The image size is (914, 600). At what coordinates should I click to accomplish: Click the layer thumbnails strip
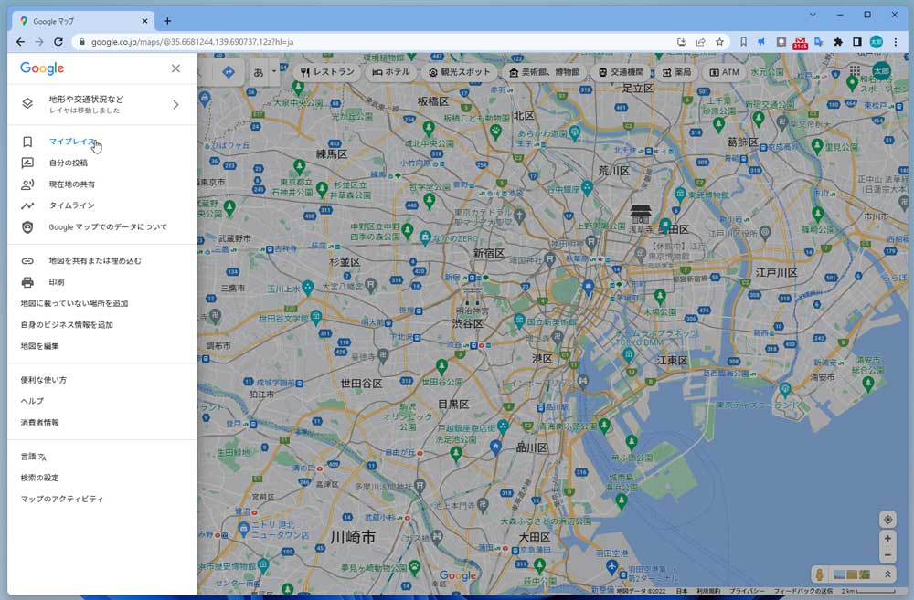852,575
